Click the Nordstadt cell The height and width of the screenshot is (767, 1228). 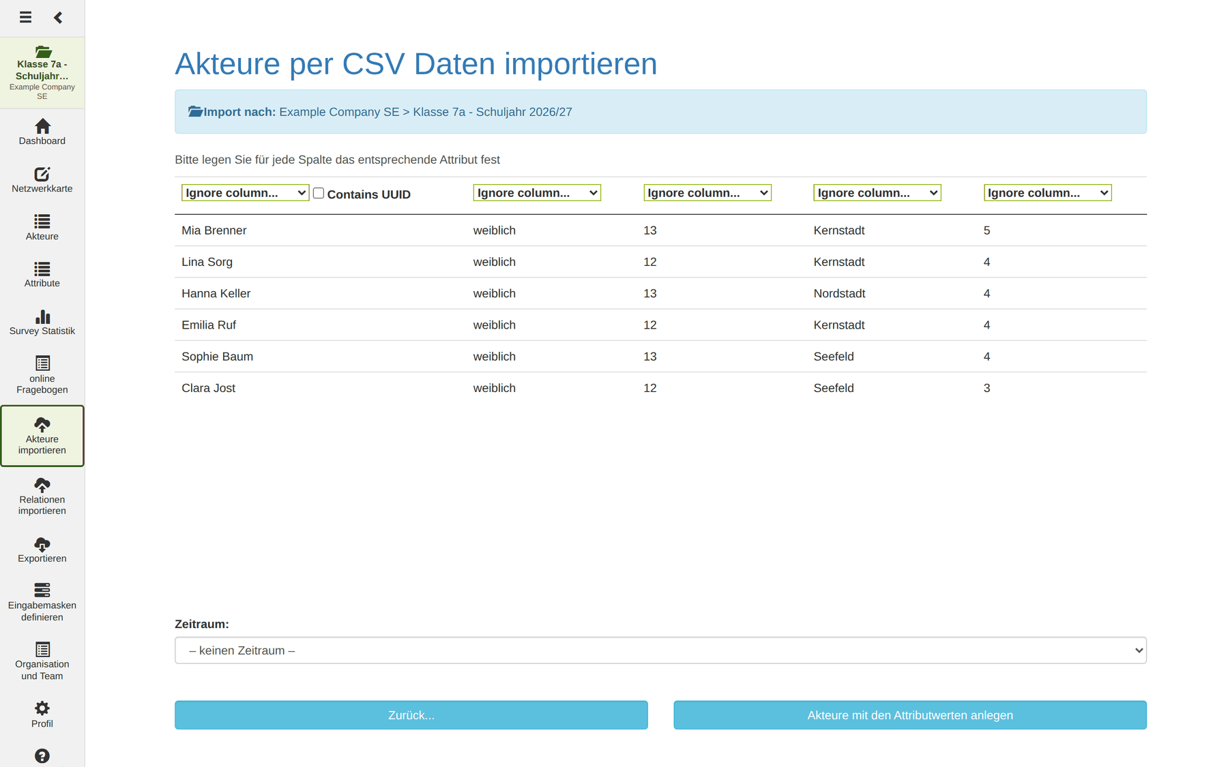tap(839, 294)
